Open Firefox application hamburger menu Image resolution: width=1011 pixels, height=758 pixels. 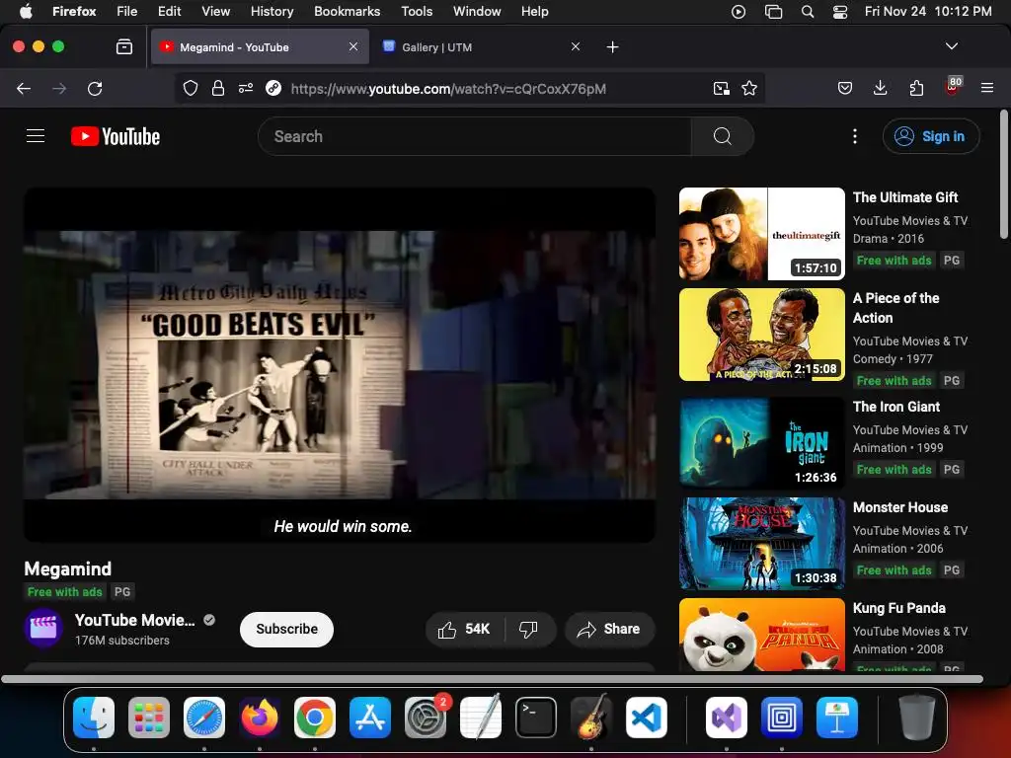(986, 88)
